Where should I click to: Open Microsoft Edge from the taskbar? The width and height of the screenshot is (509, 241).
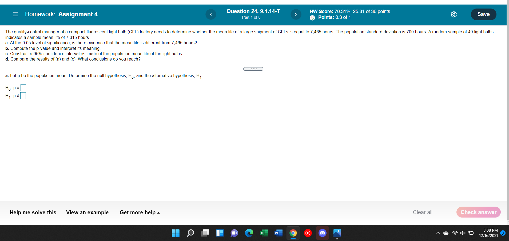pyautogui.click(x=249, y=233)
